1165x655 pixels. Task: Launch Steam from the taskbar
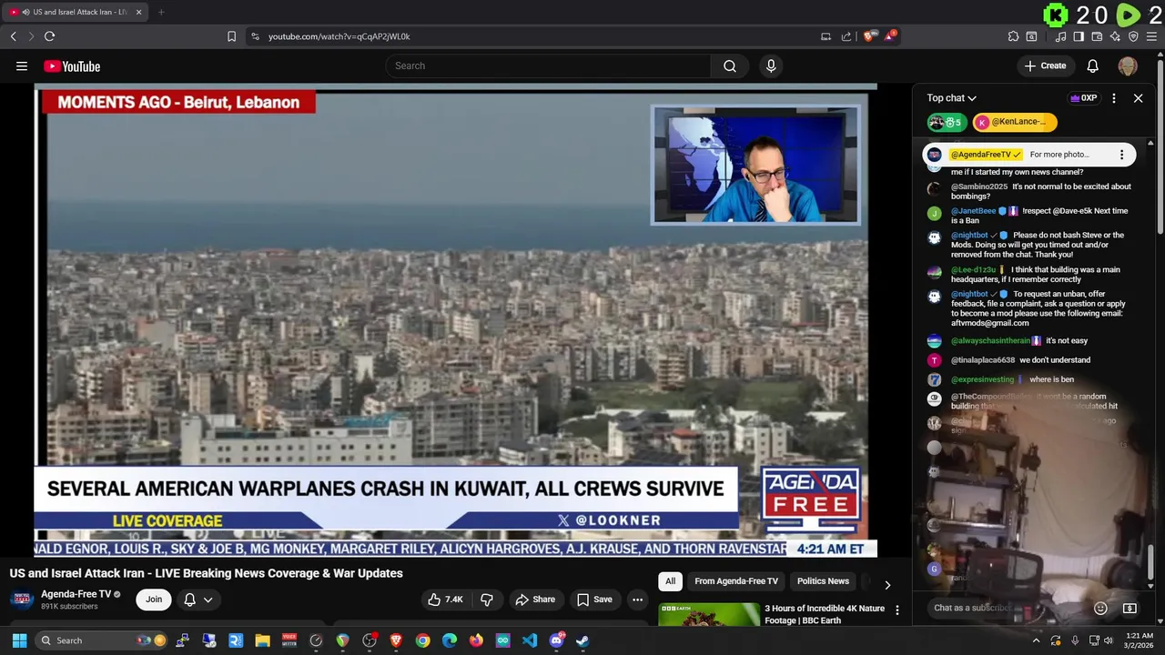point(582,640)
